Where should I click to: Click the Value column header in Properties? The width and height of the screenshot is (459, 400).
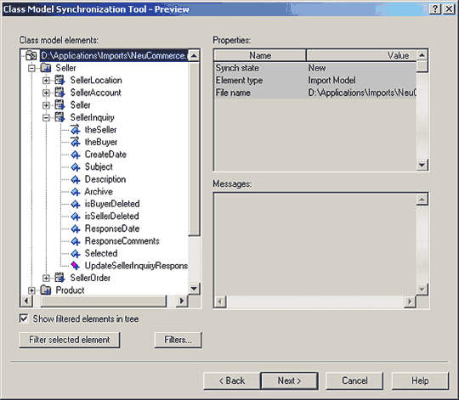361,55
